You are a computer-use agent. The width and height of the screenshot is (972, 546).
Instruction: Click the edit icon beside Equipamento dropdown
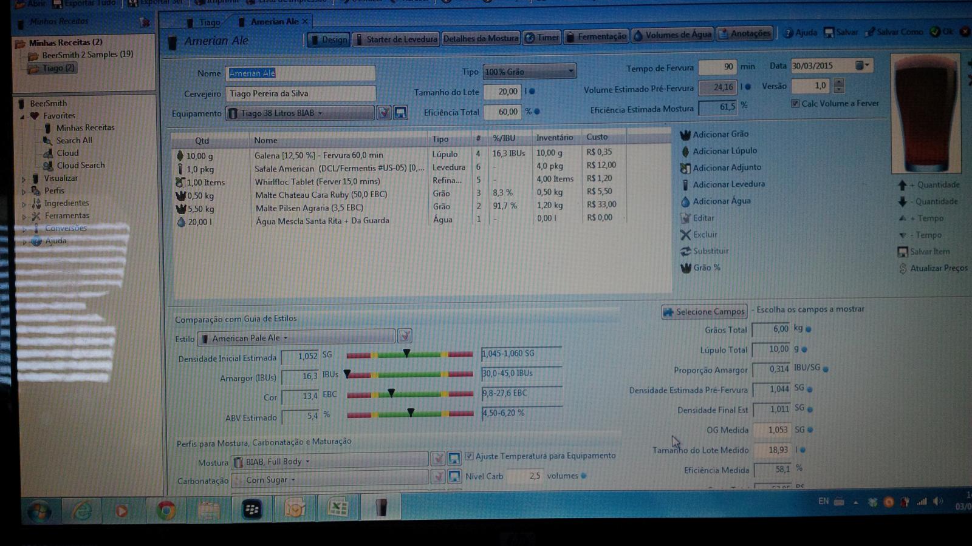(383, 112)
